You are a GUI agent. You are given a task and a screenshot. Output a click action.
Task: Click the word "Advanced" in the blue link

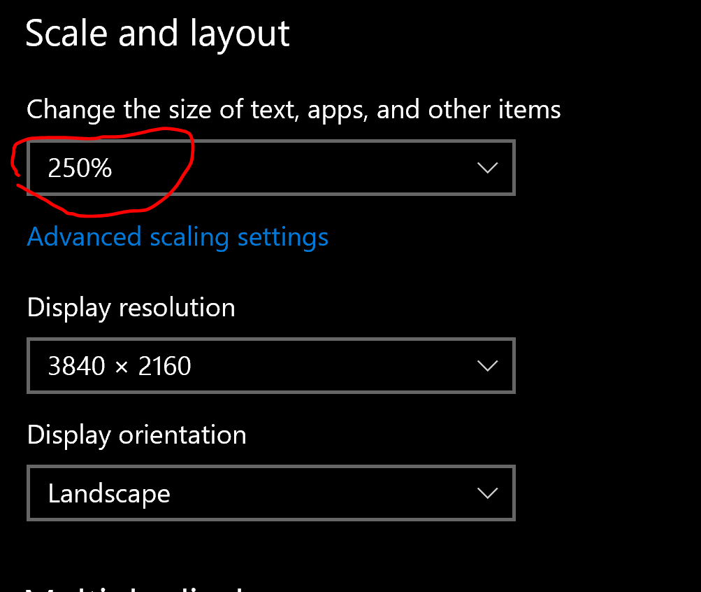click(84, 237)
